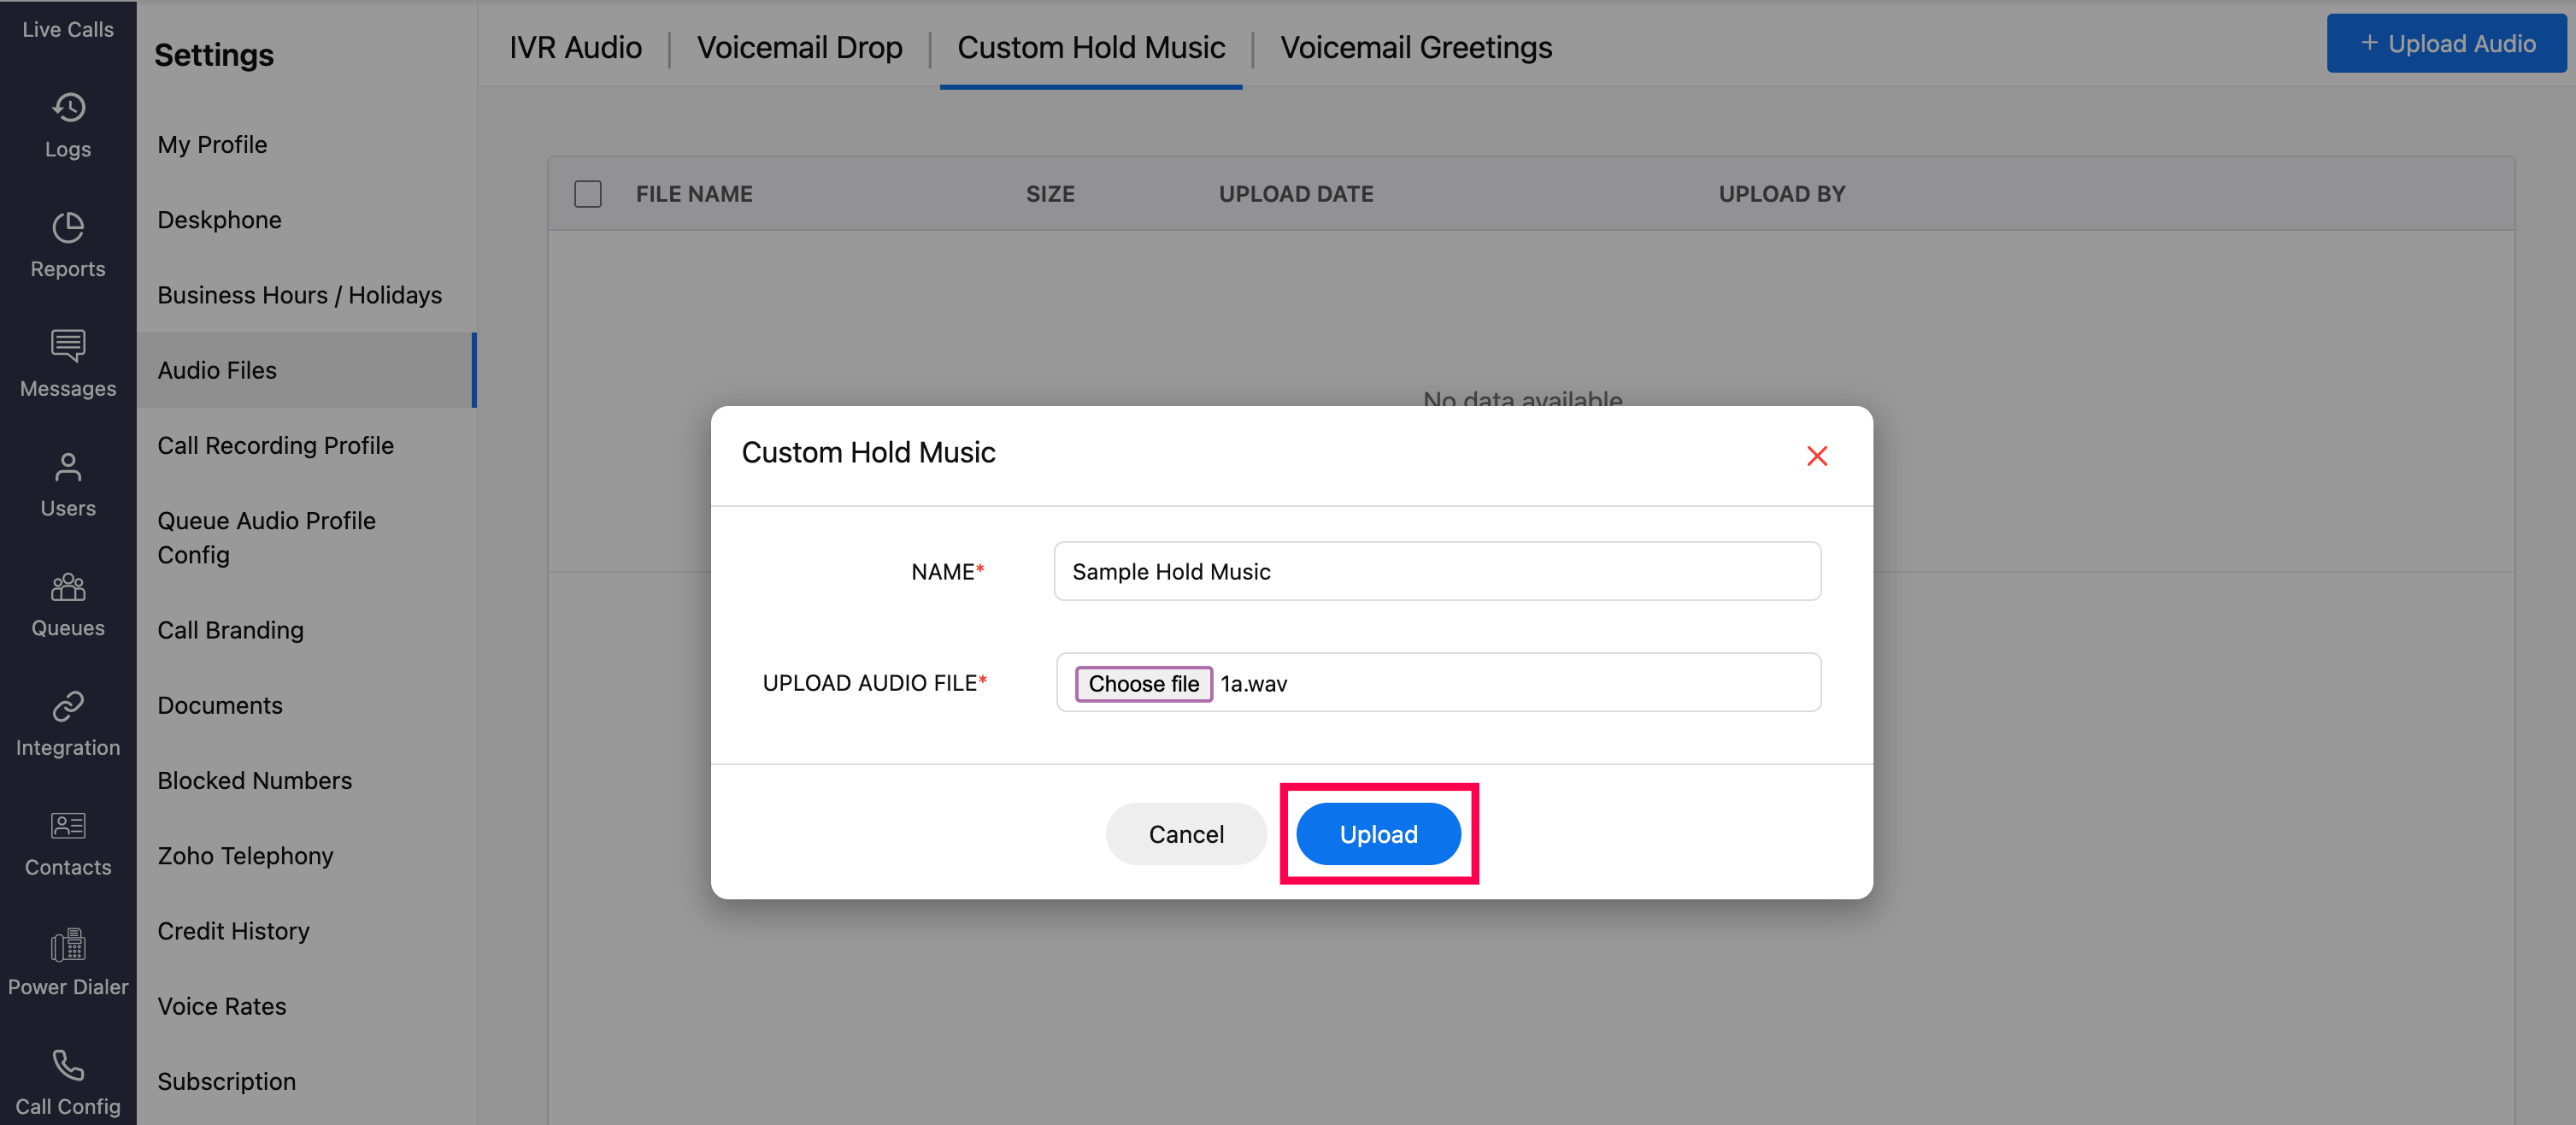
Task: Click the Upload Audio button
Action: [2445, 43]
